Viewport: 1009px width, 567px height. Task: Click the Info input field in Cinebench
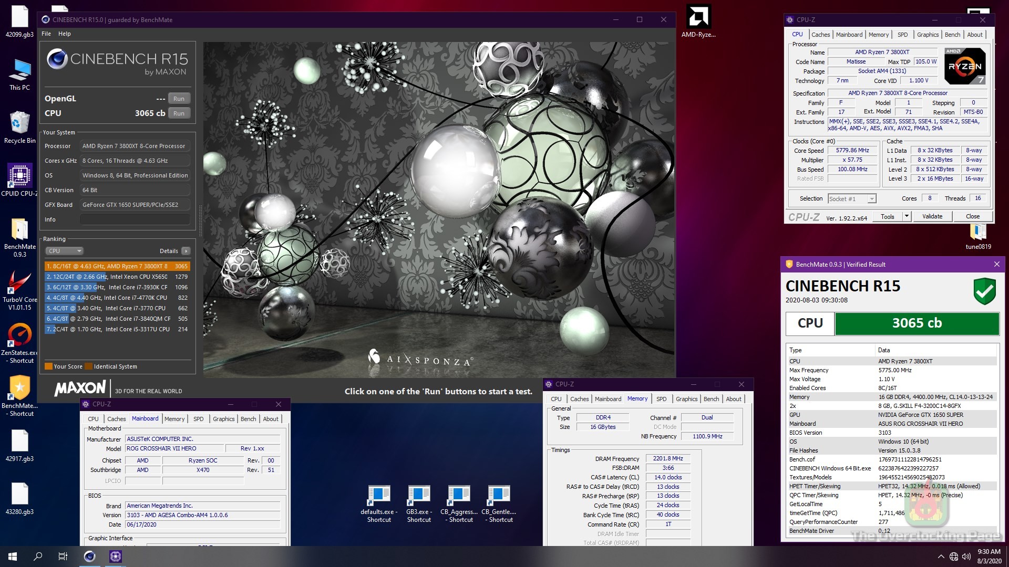(x=135, y=219)
